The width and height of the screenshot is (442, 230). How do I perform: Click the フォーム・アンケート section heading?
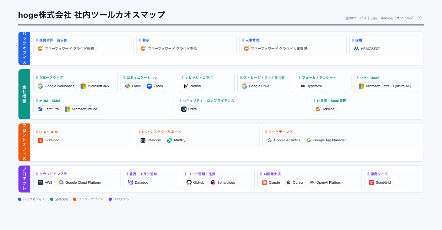(x=319, y=78)
